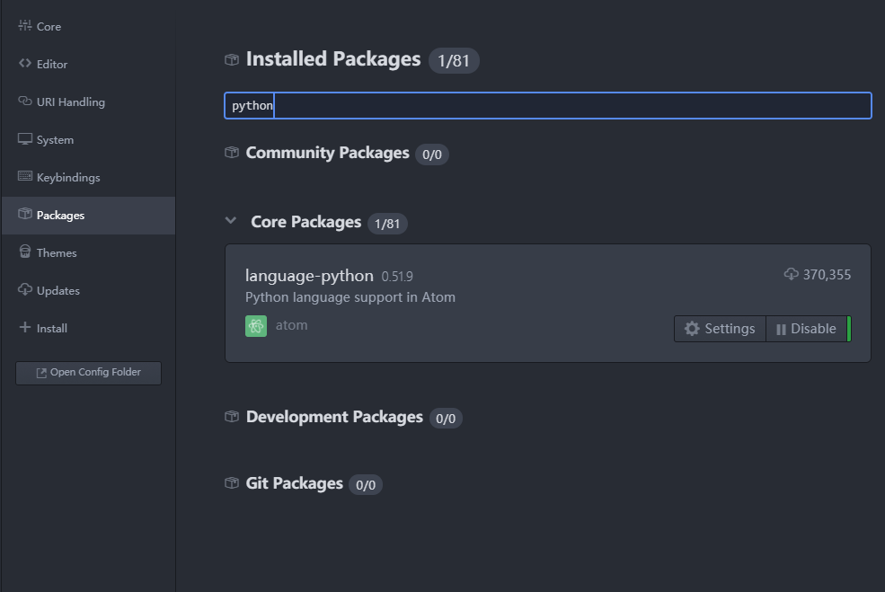Click the Keybindings keyboard icon
Viewport: 885px width, 592px height.
coord(25,177)
